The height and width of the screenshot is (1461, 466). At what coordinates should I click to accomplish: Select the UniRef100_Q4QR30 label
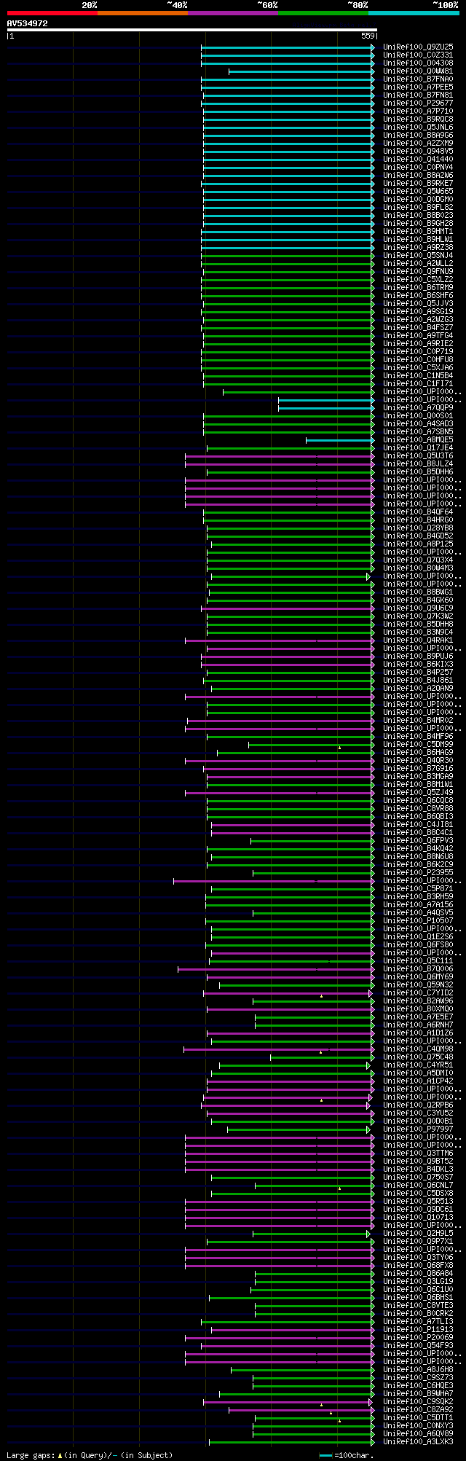[418, 760]
